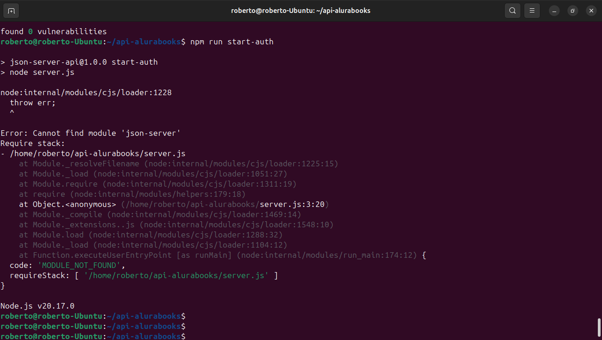Click 'at Module.require' stack line
The width and height of the screenshot is (602, 340).
(x=158, y=184)
